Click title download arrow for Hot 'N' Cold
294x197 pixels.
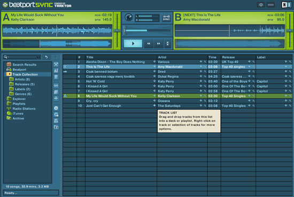click(x=154, y=81)
